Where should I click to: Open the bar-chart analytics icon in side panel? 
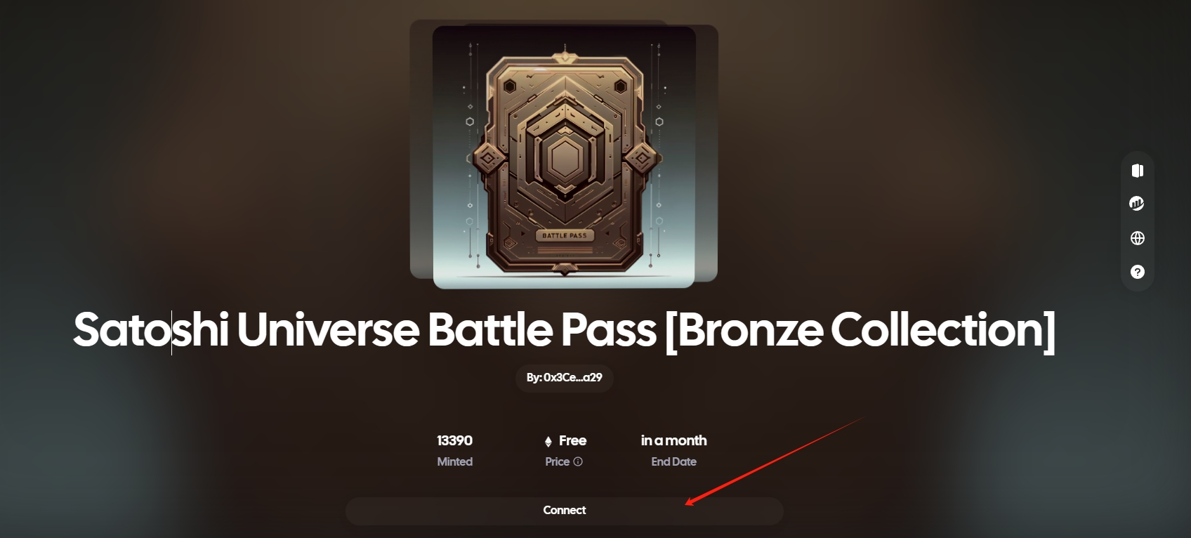(x=1138, y=204)
